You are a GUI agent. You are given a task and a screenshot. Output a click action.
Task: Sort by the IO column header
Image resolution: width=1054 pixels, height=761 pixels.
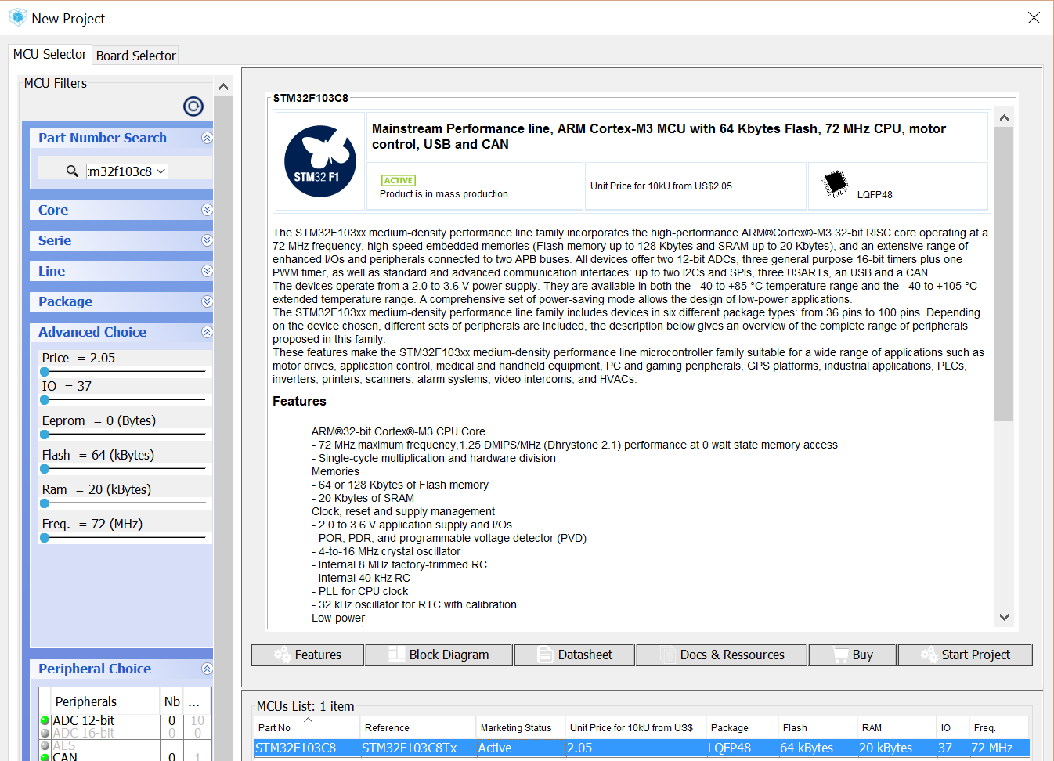(952, 727)
